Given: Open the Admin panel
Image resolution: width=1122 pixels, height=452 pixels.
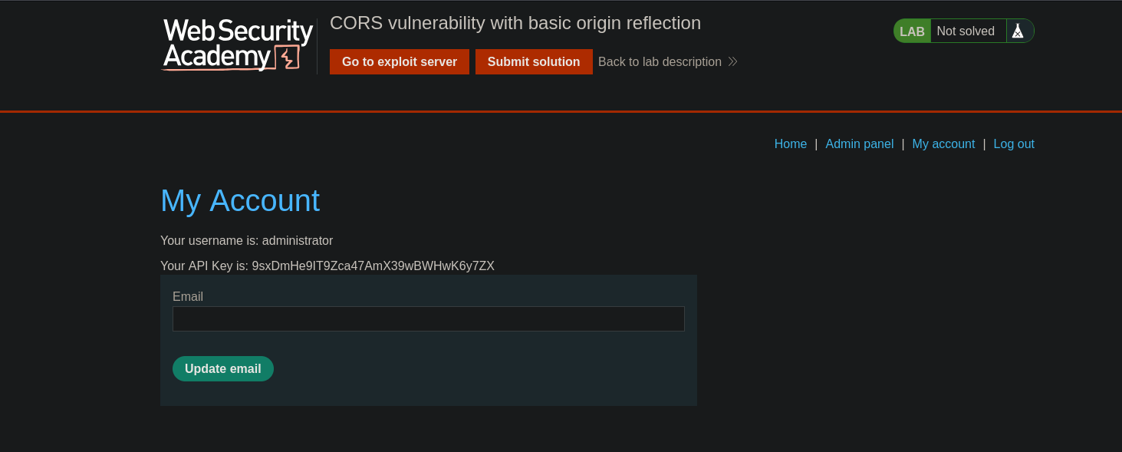Looking at the screenshot, I should click(x=859, y=144).
